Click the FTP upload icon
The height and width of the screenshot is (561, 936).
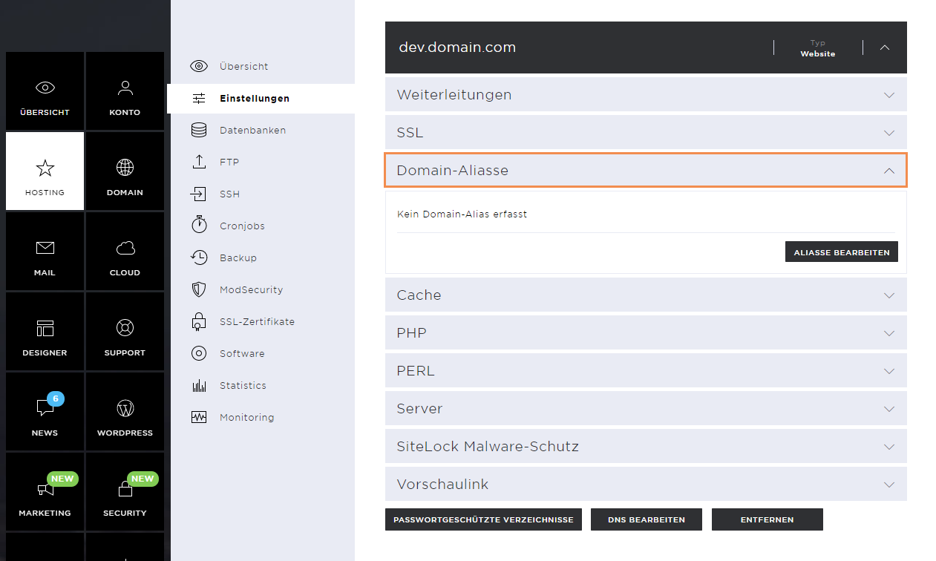(x=199, y=162)
